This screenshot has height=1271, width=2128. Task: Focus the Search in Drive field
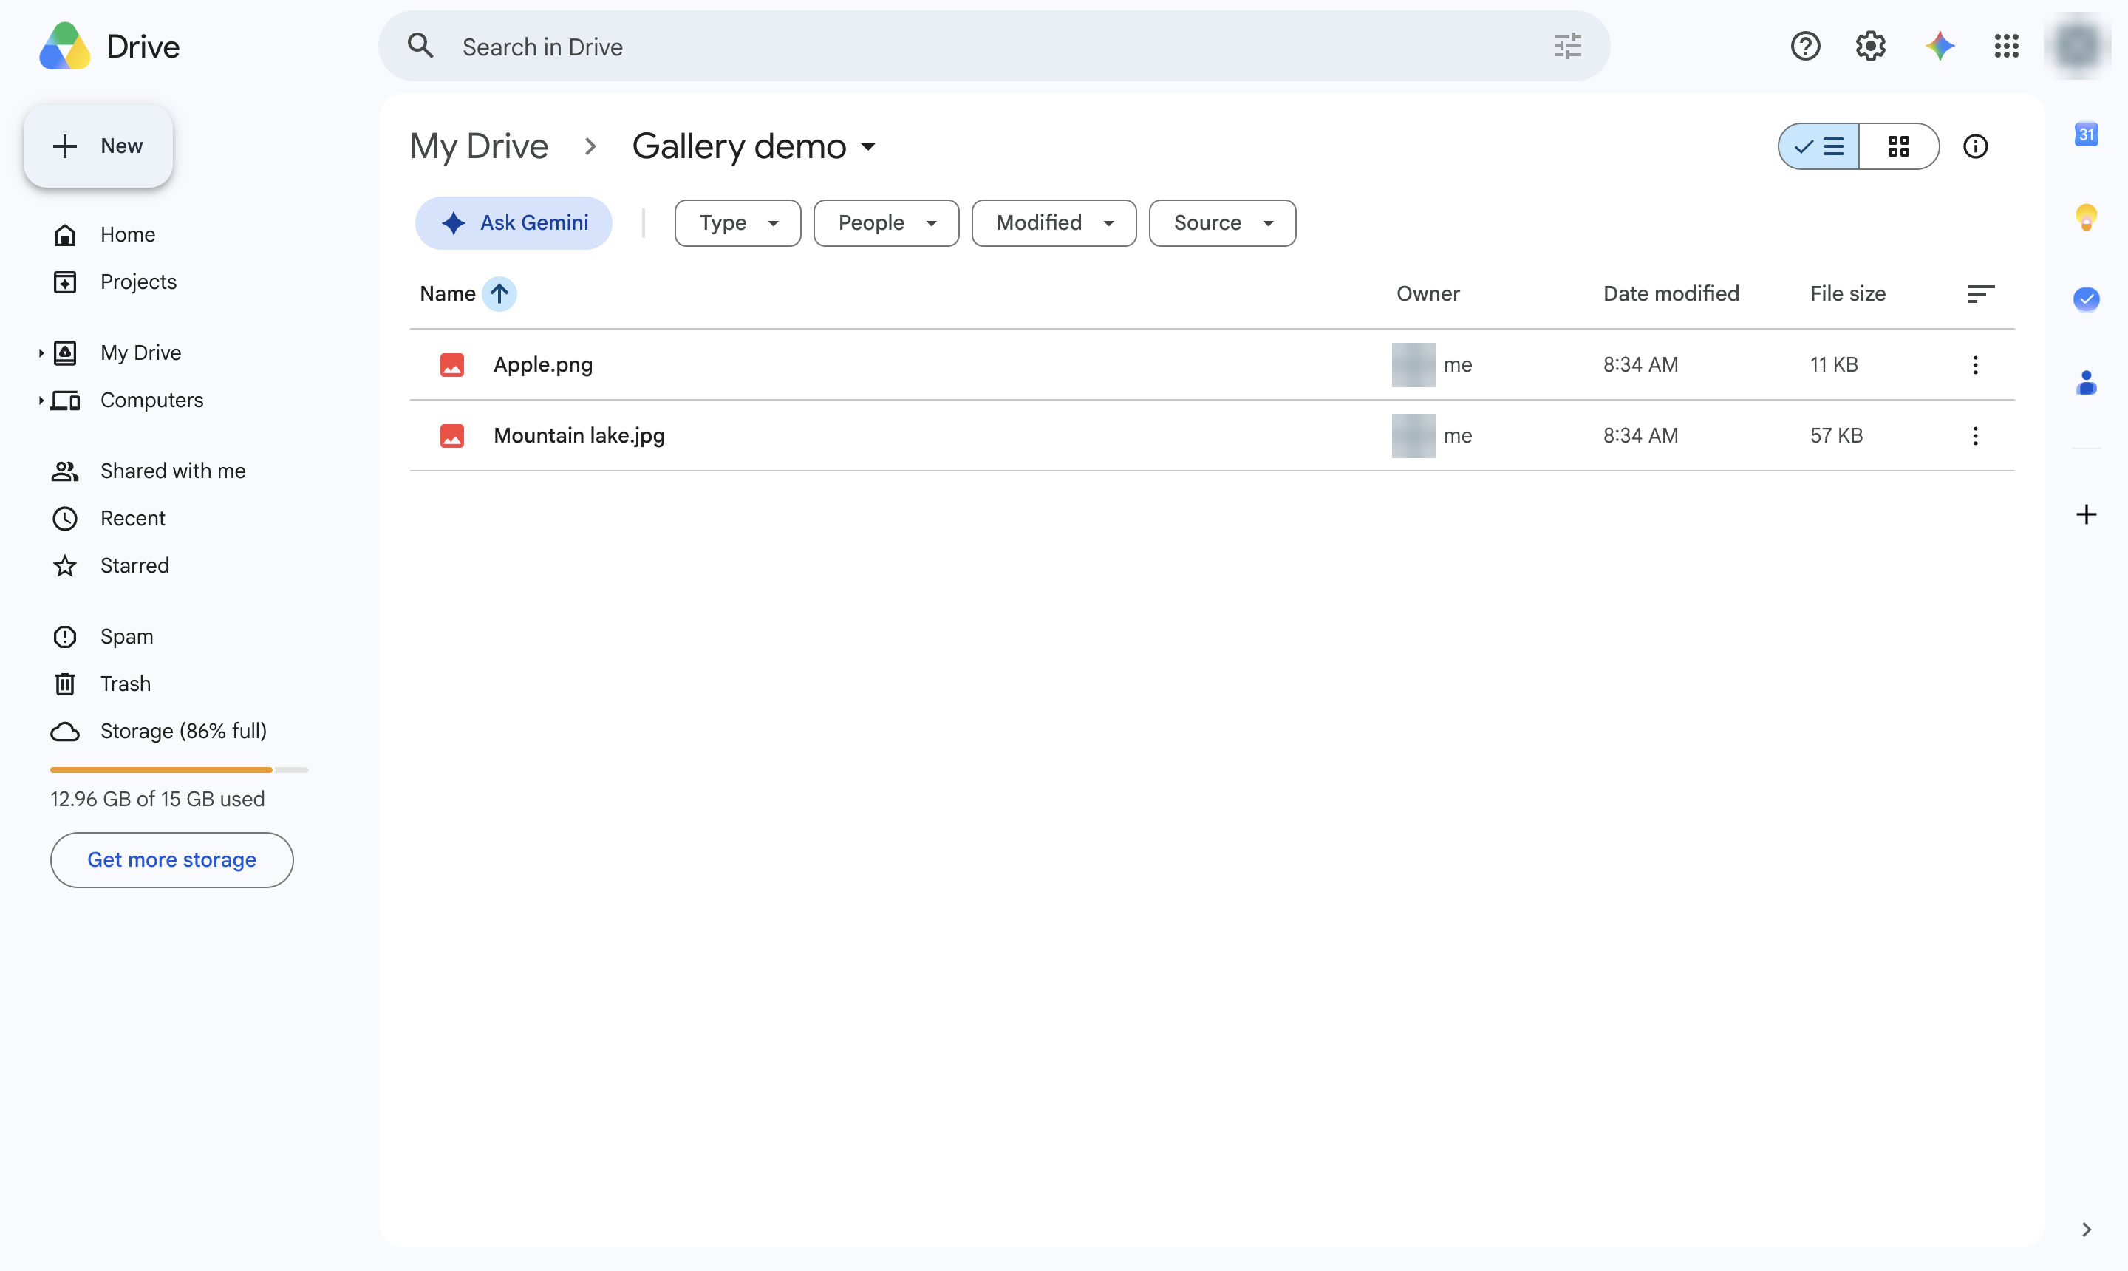(x=993, y=47)
